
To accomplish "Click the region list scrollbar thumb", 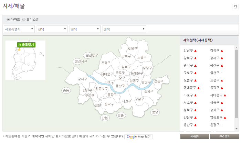I will point(237,84).
